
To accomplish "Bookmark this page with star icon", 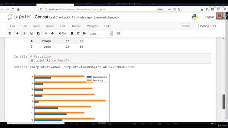I will (179, 9).
